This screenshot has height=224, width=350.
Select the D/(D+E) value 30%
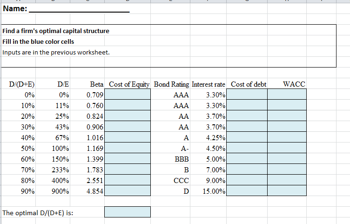pos(28,127)
